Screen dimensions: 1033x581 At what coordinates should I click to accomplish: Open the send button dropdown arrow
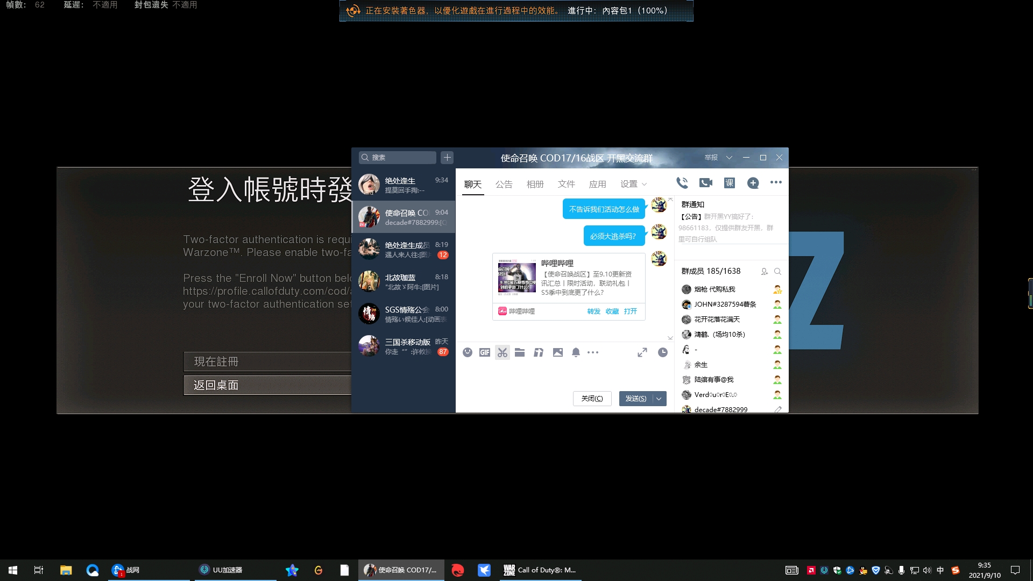pos(659,399)
